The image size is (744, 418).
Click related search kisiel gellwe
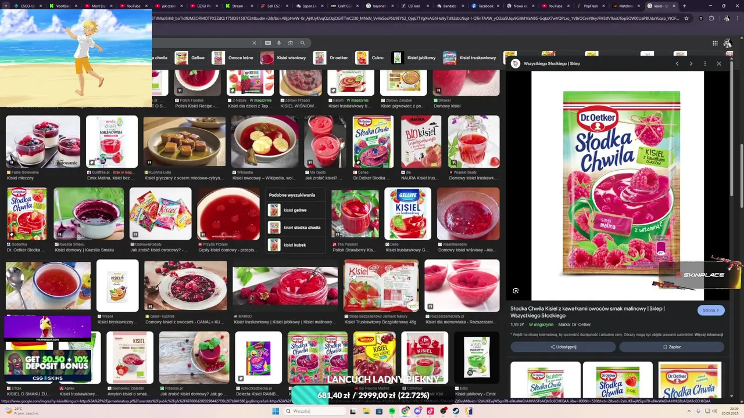(x=295, y=210)
